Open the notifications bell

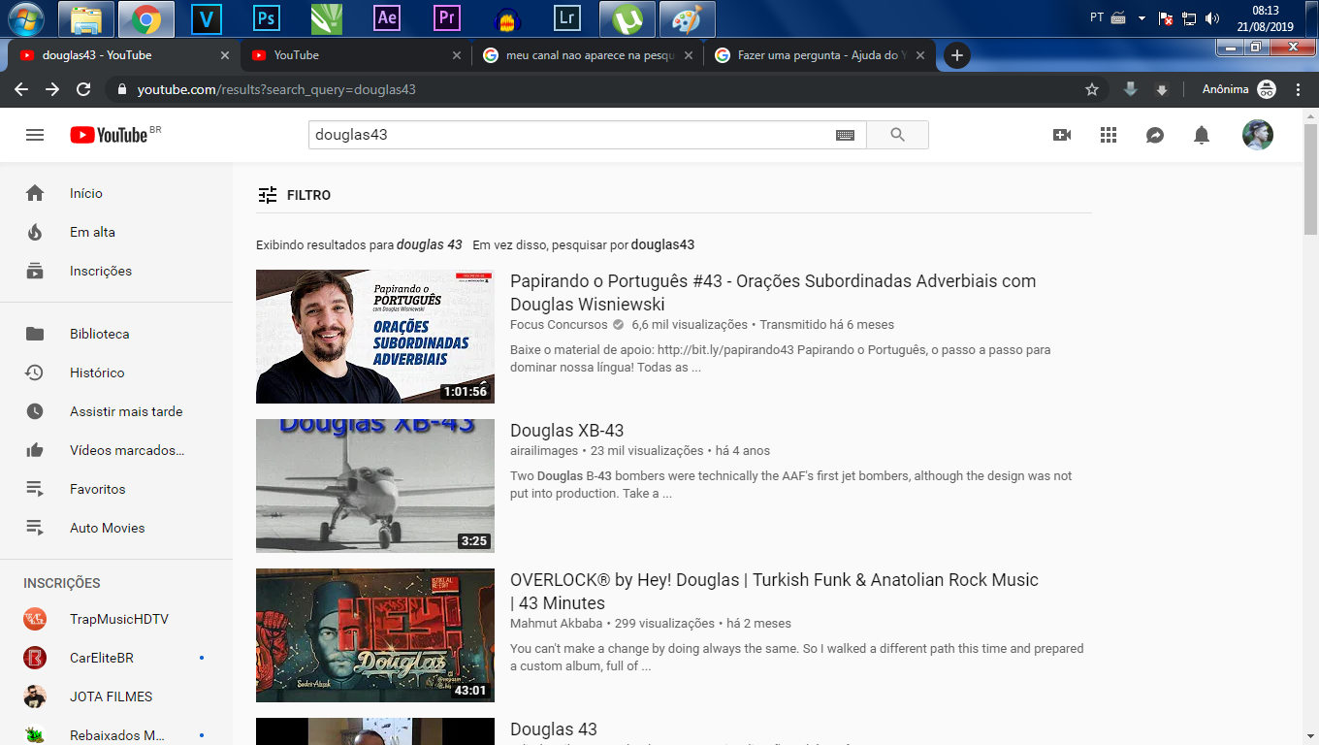1202,135
